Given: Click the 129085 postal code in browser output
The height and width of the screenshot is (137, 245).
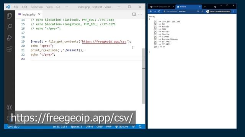Looking at the screenshot, I should tap(166, 37).
